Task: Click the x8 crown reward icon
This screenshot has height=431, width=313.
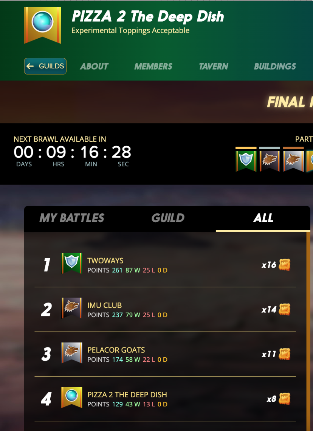Action: [x=285, y=399]
